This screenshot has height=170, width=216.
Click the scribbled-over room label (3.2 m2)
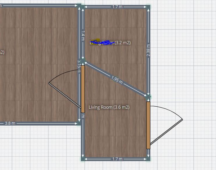point(110,43)
